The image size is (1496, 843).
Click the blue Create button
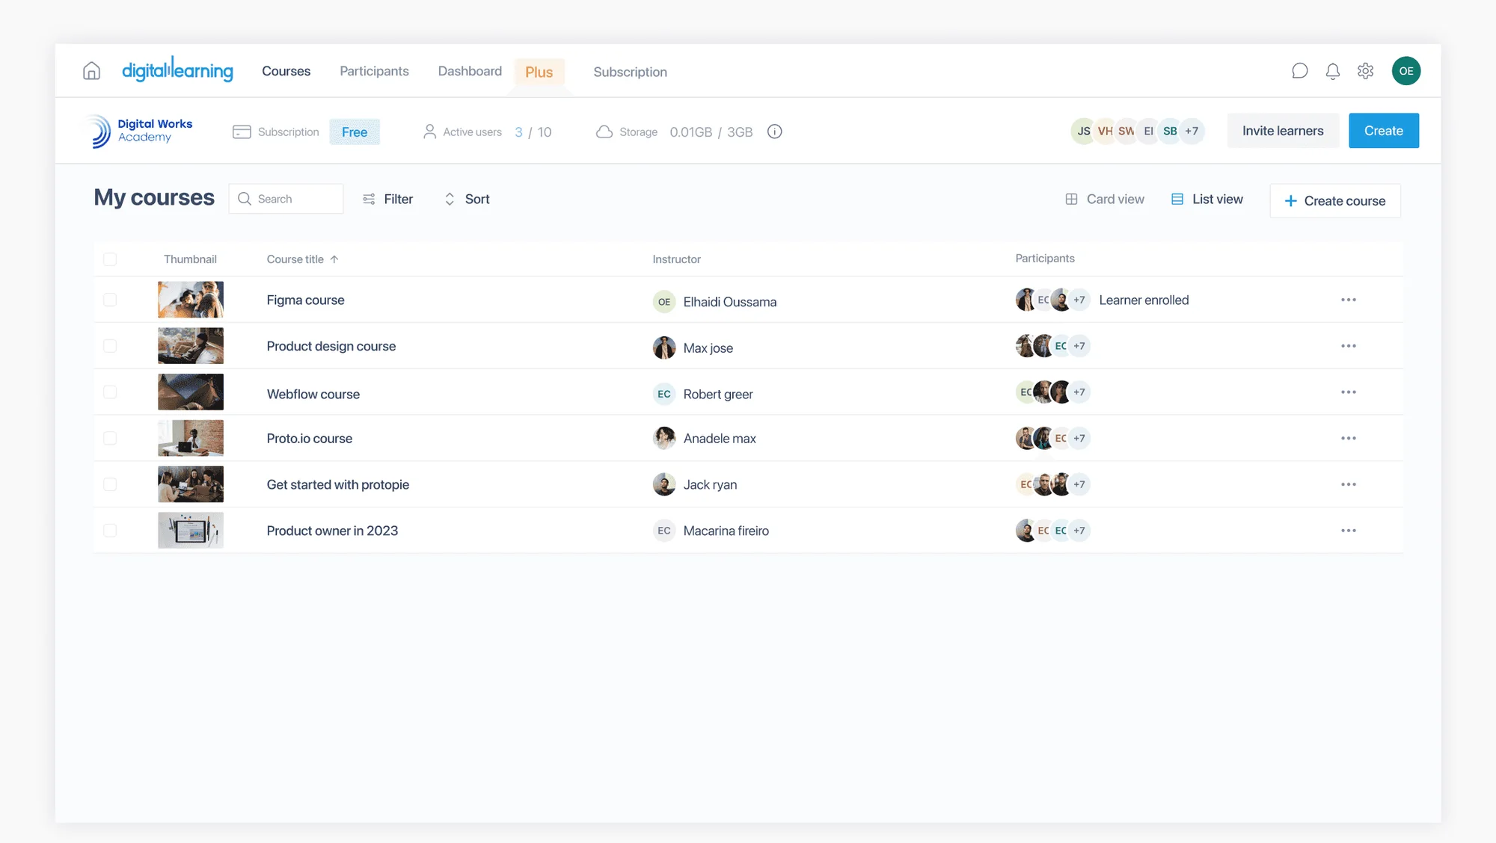(x=1384, y=131)
